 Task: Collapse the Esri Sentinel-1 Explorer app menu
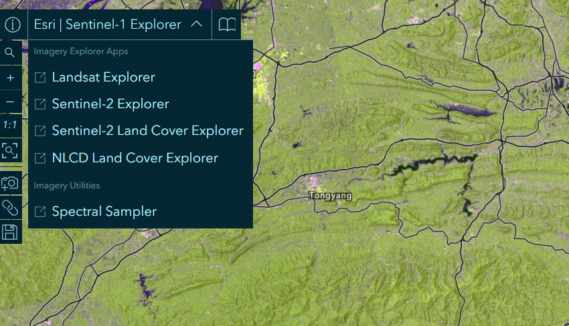(196, 24)
